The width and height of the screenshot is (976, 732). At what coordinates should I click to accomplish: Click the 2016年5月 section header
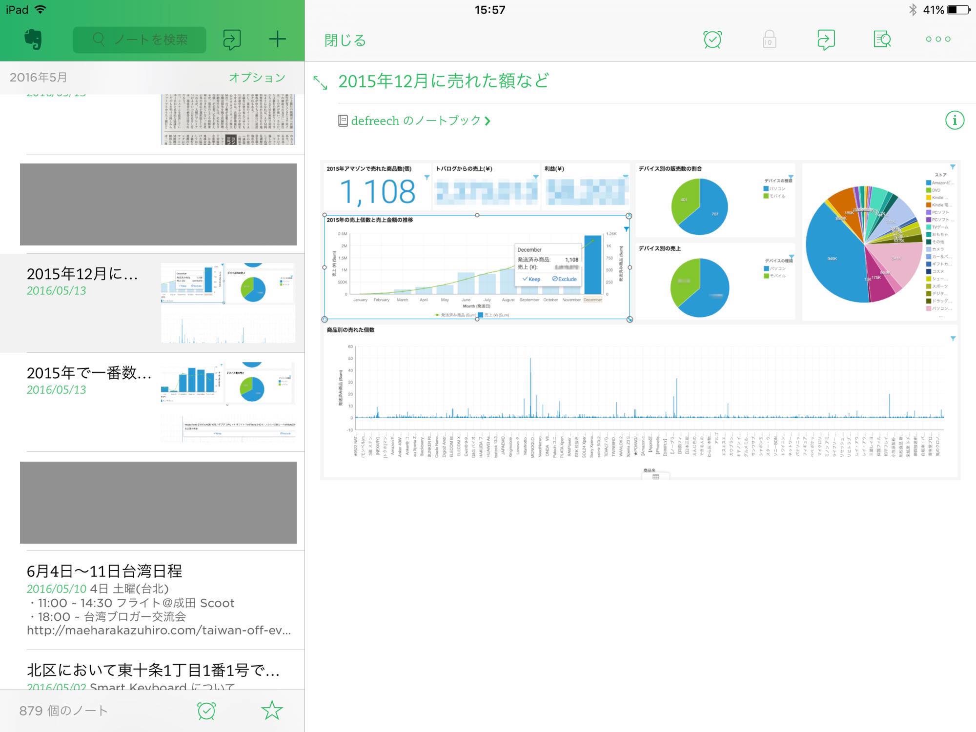pyautogui.click(x=39, y=77)
